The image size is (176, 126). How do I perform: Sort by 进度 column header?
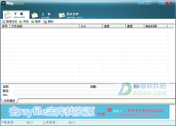(x=114, y=26)
